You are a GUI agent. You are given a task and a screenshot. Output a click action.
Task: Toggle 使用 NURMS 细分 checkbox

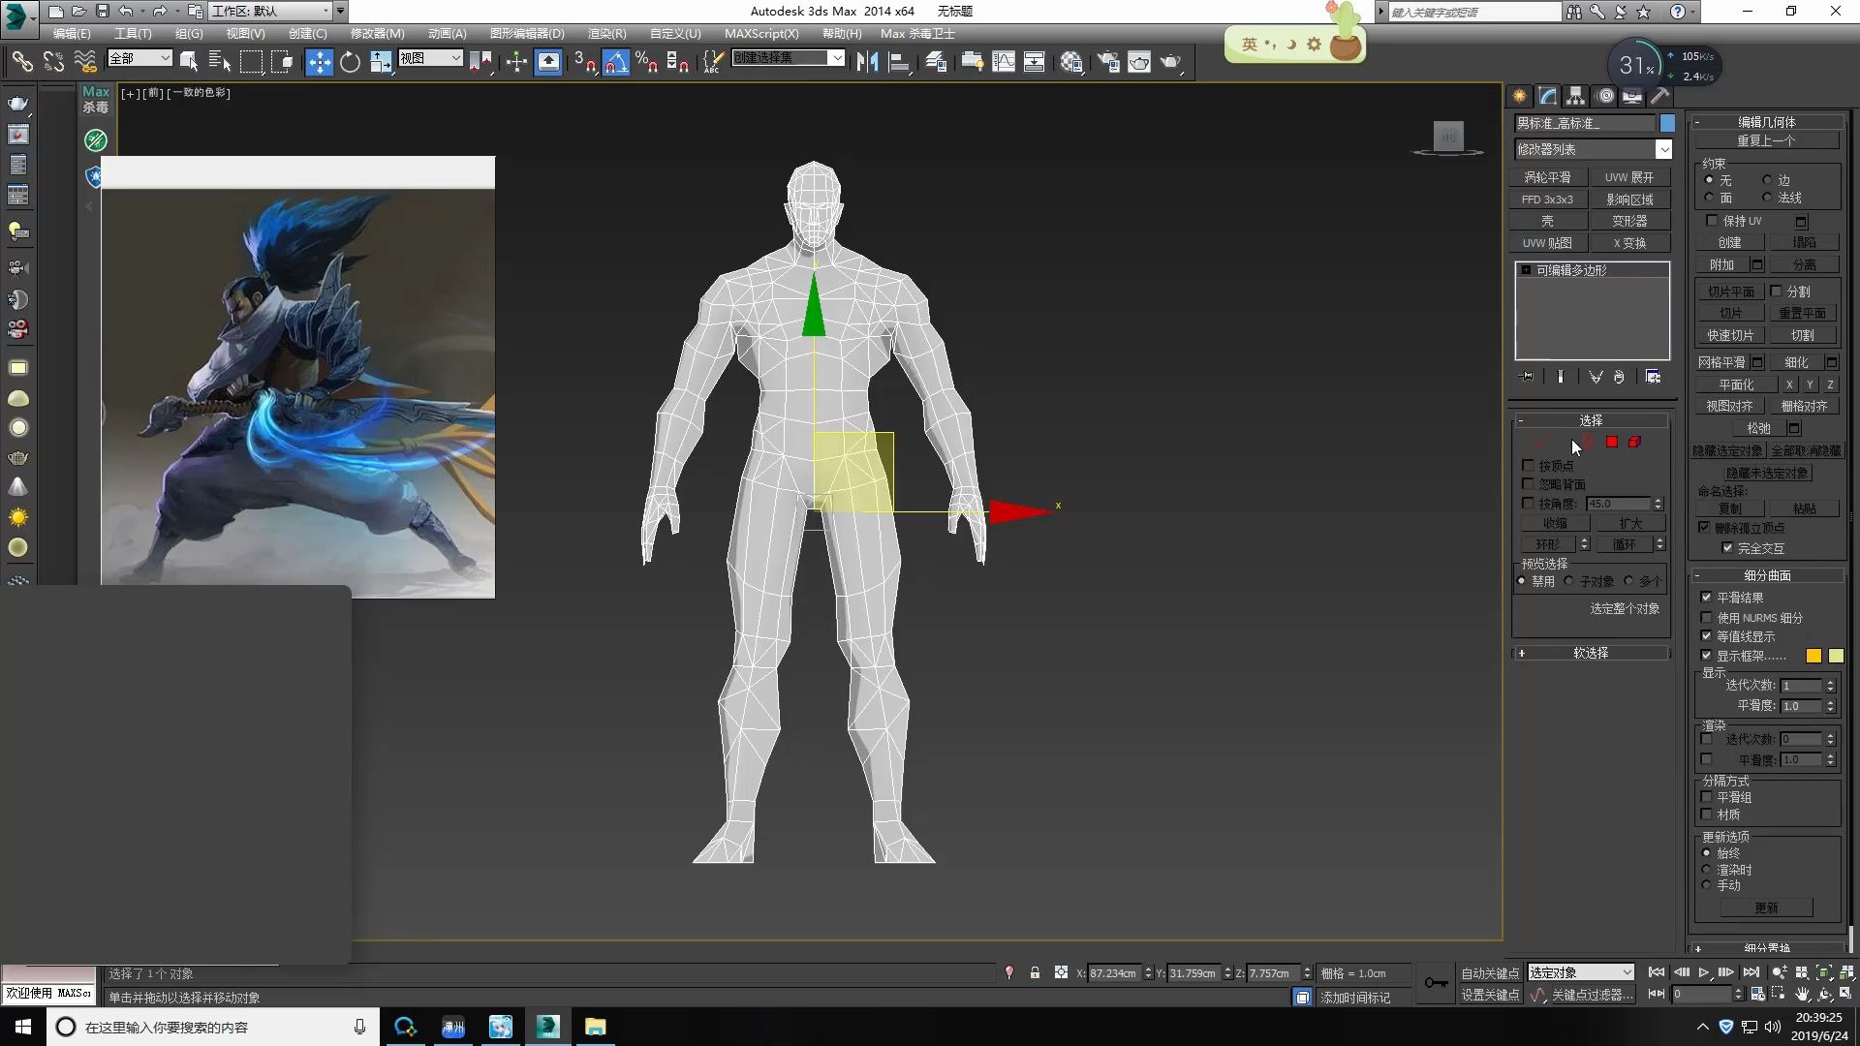(x=1707, y=618)
